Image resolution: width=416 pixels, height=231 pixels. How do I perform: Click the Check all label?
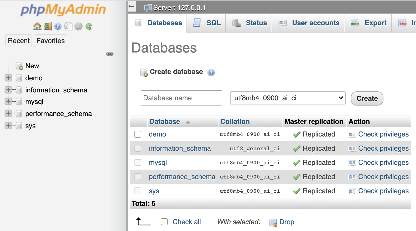(x=186, y=222)
